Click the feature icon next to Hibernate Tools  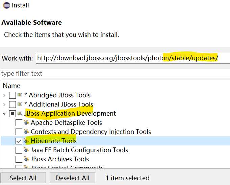[x=26, y=141]
